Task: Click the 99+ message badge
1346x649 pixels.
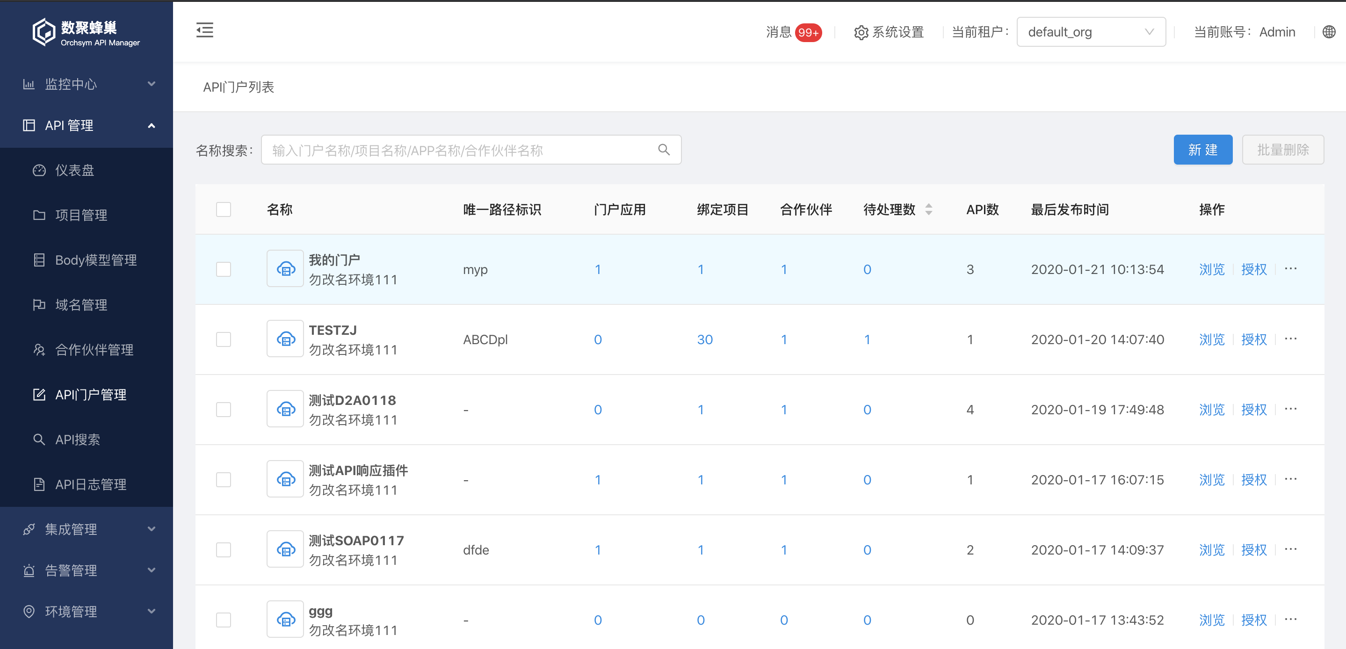Action: 808,32
